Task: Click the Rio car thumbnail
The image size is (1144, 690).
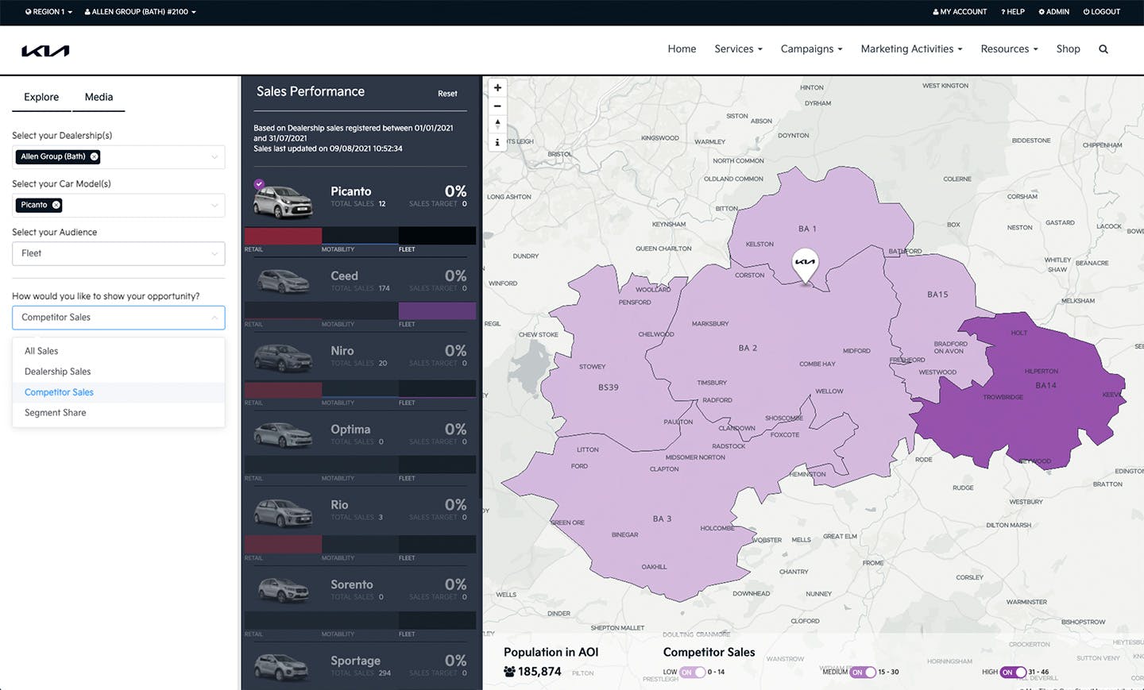Action: (283, 512)
